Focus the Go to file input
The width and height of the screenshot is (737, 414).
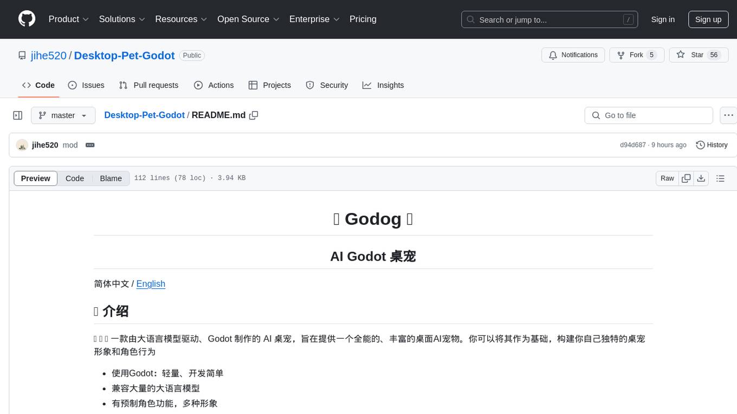[x=649, y=115]
